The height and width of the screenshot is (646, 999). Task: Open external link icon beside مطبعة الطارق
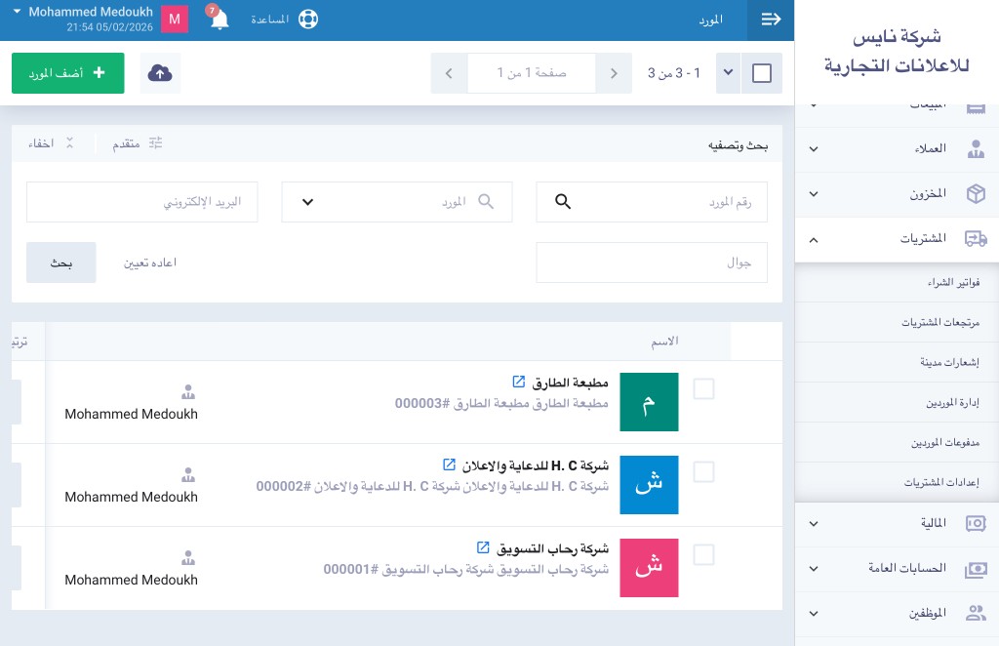(x=518, y=382)
